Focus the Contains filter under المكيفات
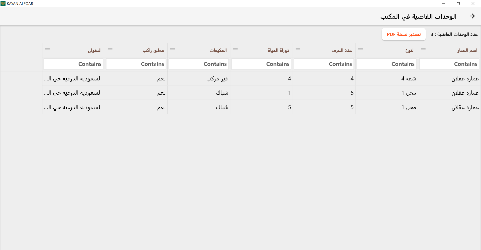Image resolution: width=481 pixels, height=250 pixels. click(198, 64)
